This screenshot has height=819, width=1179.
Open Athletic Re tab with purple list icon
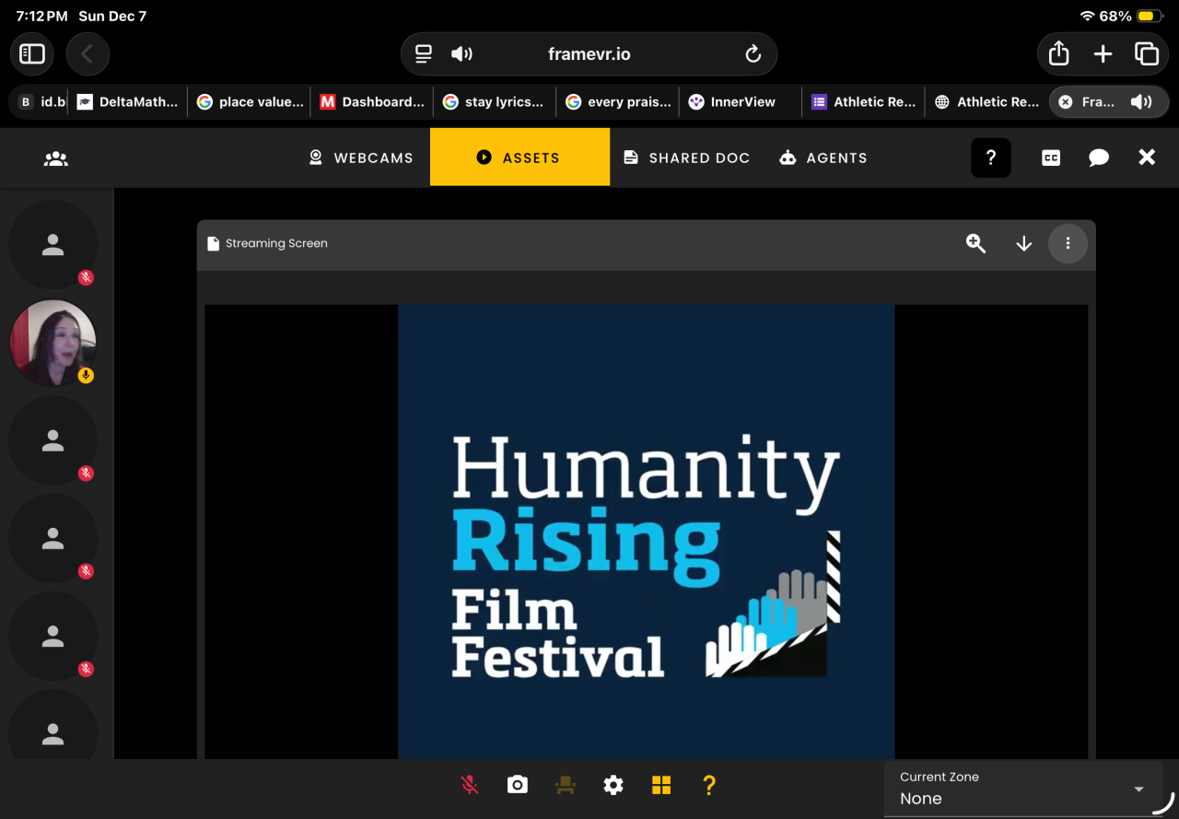[864, 102]
